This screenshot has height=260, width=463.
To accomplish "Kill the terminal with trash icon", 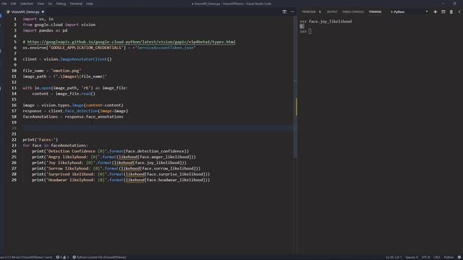I will point(451,12).
